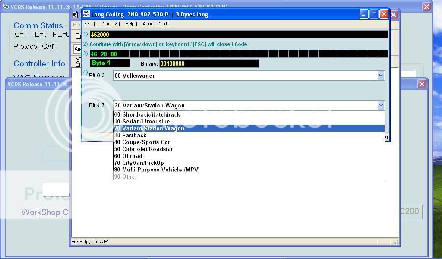Close the Long Coding window
The height and width of the screenshot is (259, 442).
(x=383, y=14)
